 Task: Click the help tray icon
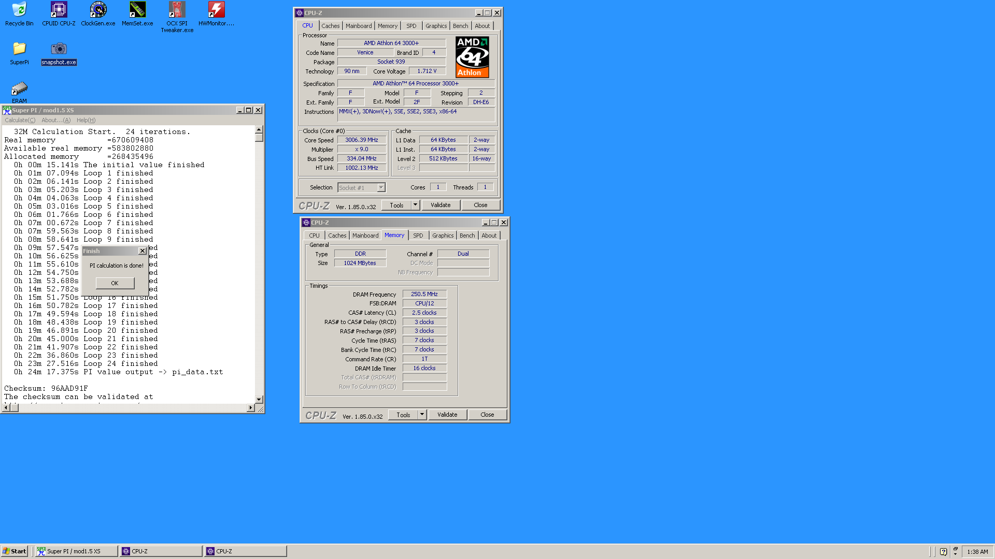pyautogui.click(x=943, y=552)
